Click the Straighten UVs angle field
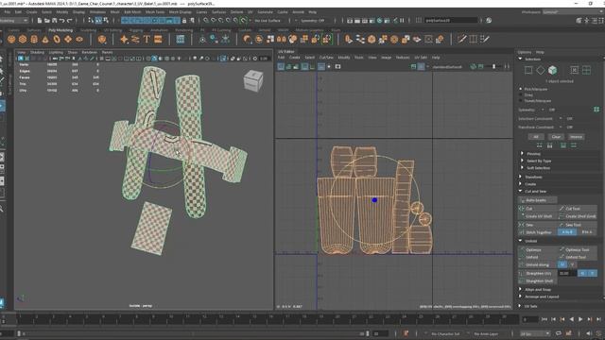Image resolution: width=605 pixels, height=340 pixels. click(567, 273)
